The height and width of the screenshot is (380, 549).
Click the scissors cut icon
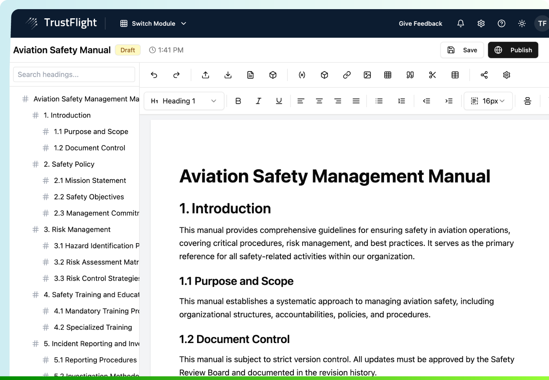pos(433,75)
